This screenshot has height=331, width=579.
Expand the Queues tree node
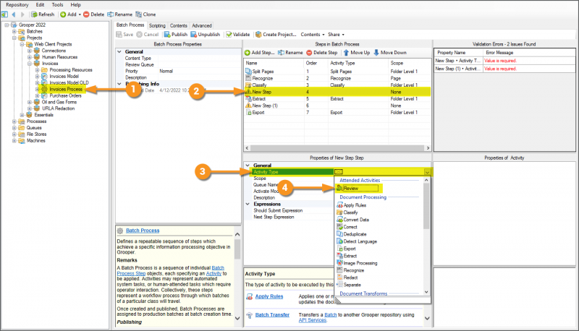click(14, 128)
